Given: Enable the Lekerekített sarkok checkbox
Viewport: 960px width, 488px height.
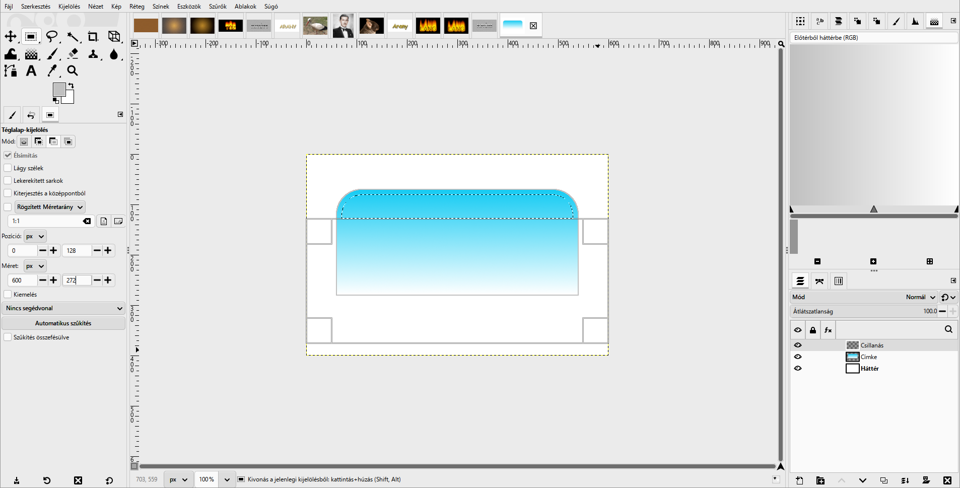Looking at the screenshot, I should pos(8,180).
